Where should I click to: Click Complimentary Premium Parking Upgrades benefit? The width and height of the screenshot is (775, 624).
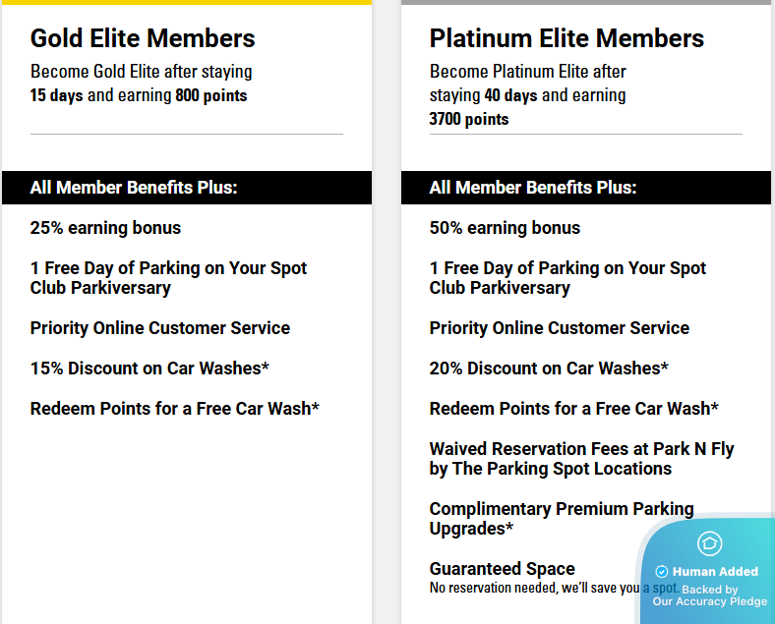click(562, 519)
